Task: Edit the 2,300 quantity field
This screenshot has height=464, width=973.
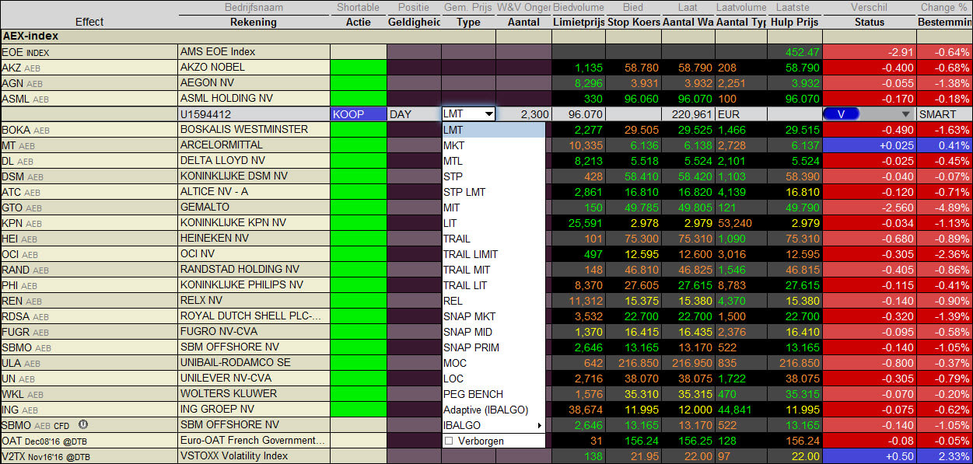Action: click(524, 114)
